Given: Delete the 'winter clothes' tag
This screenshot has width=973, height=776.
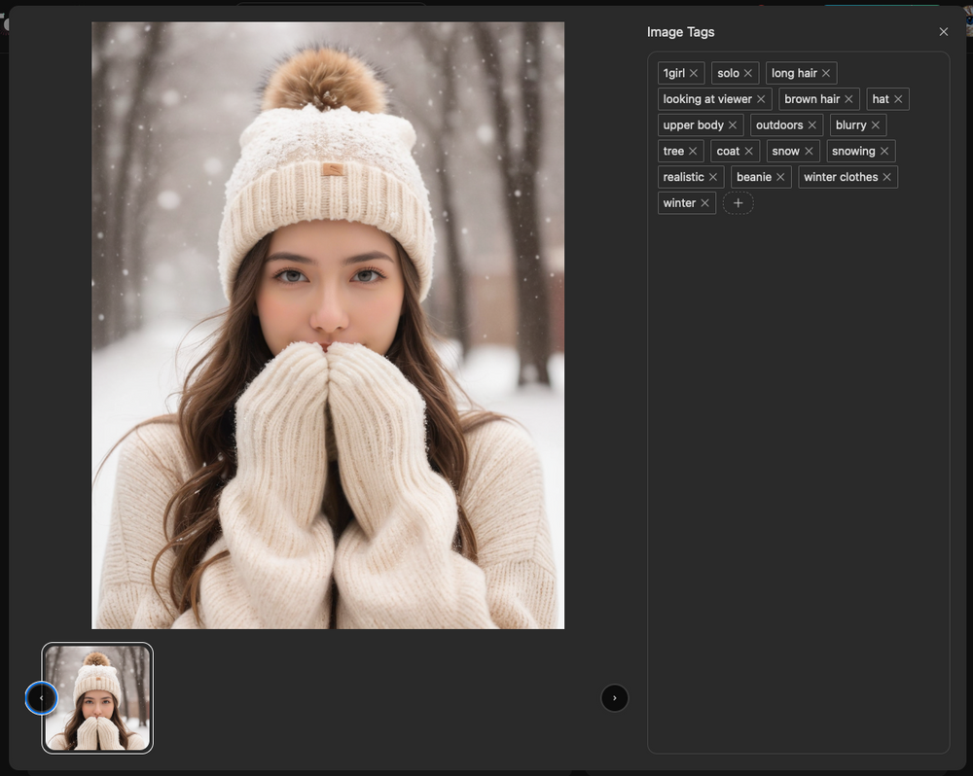Looking at the screenshot, I should [887, 177].
